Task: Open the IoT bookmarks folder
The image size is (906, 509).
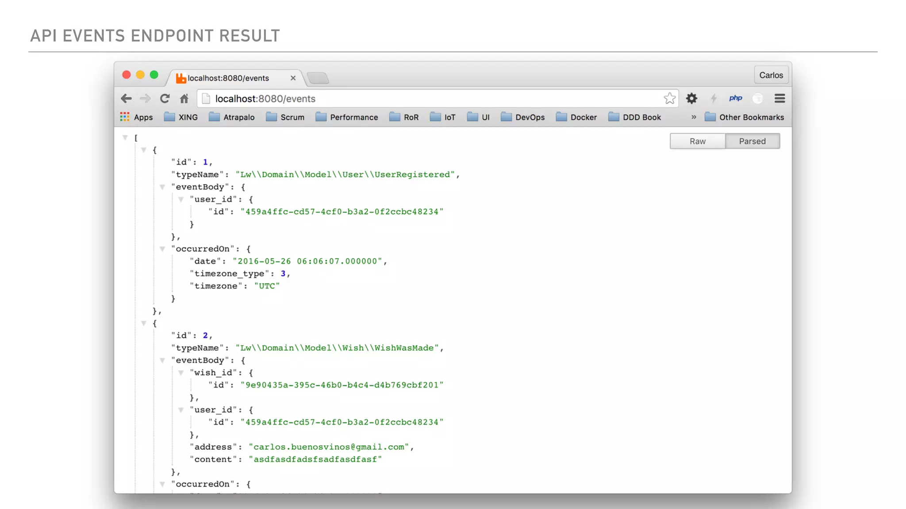Action: point(443,117)
